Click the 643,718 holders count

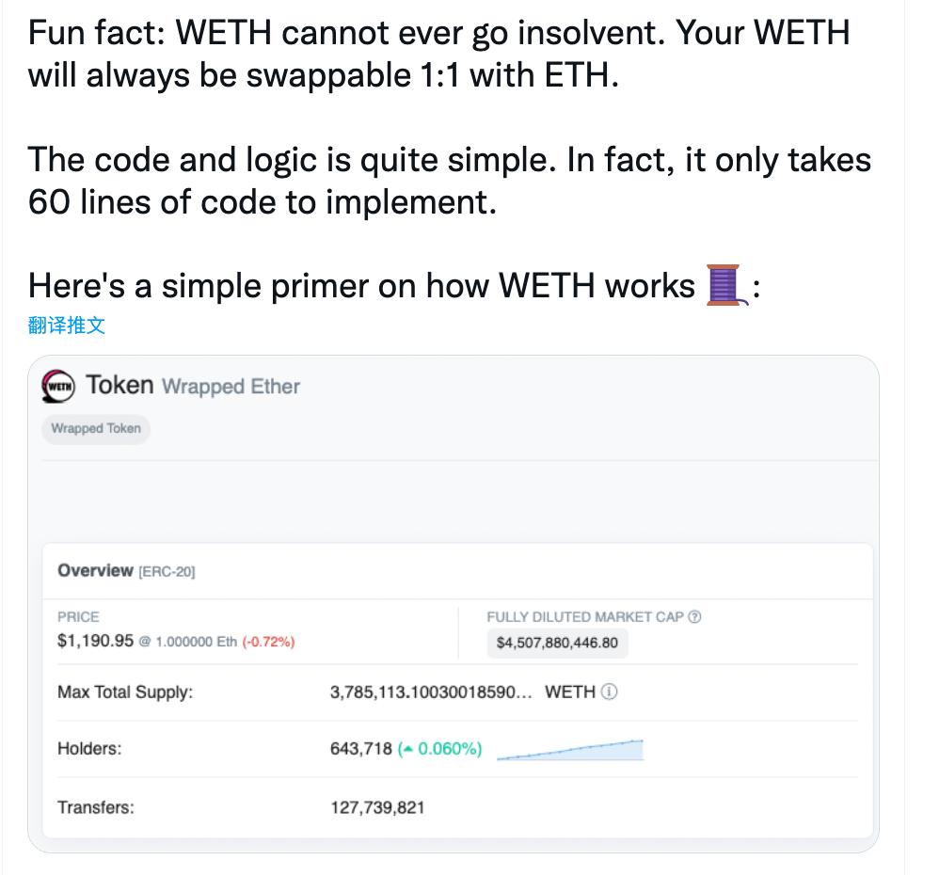(x=361, y=749)
